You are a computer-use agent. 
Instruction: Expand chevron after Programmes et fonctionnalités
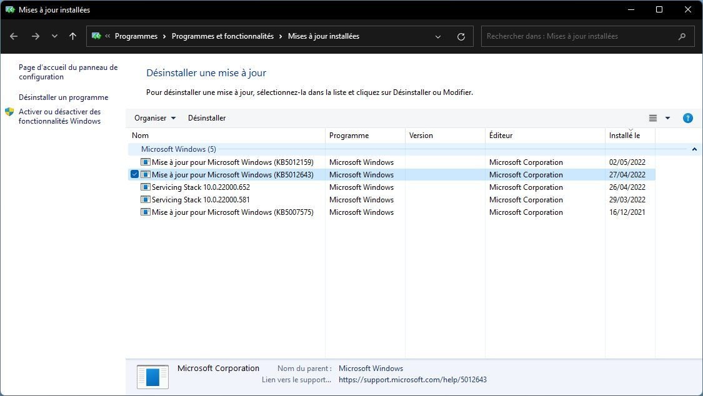tap(281, 36)
